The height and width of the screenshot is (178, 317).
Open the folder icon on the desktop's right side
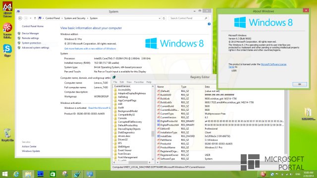pos(308,114)
